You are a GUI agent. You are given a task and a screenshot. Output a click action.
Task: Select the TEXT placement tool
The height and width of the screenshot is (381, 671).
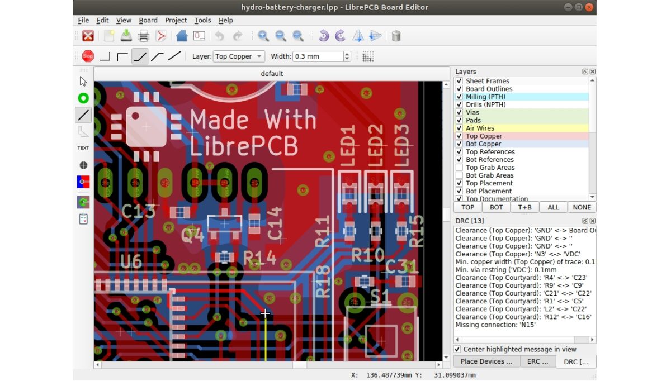(83, 147)
